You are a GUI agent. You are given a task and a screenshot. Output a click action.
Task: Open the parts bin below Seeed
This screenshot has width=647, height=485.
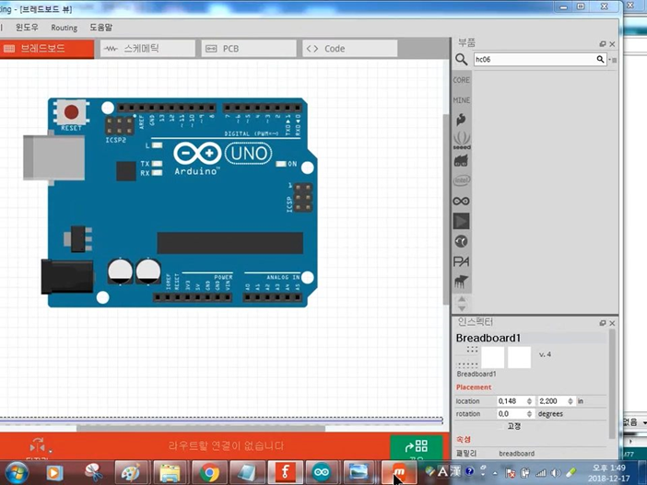click(462, 161)
